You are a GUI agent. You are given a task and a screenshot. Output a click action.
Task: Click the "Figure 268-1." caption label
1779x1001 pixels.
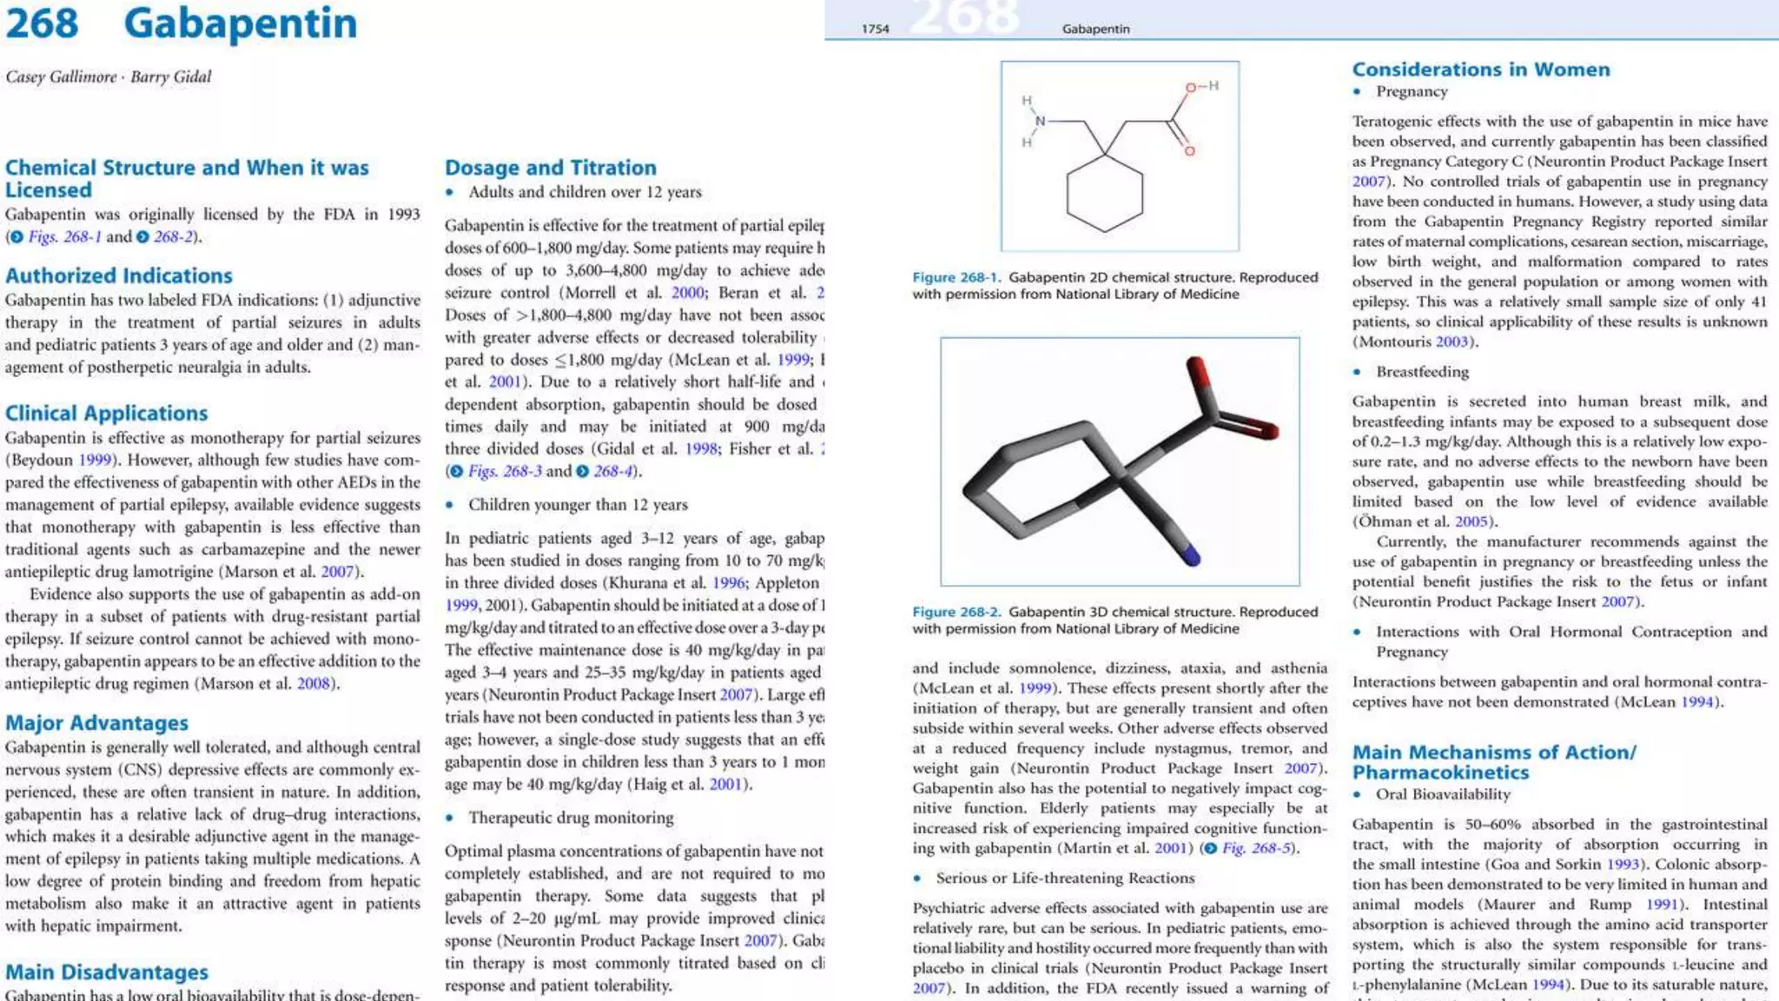click(956, 278)
